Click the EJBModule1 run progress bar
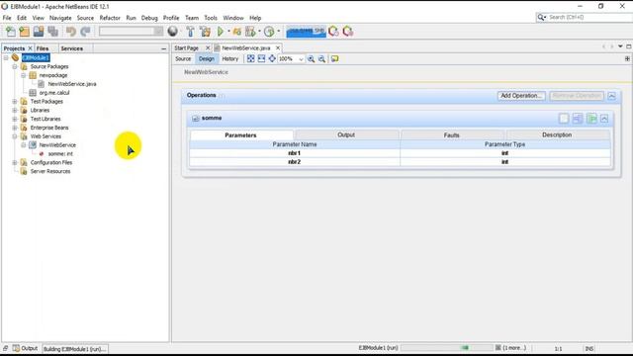 click(x=446, y=347)
